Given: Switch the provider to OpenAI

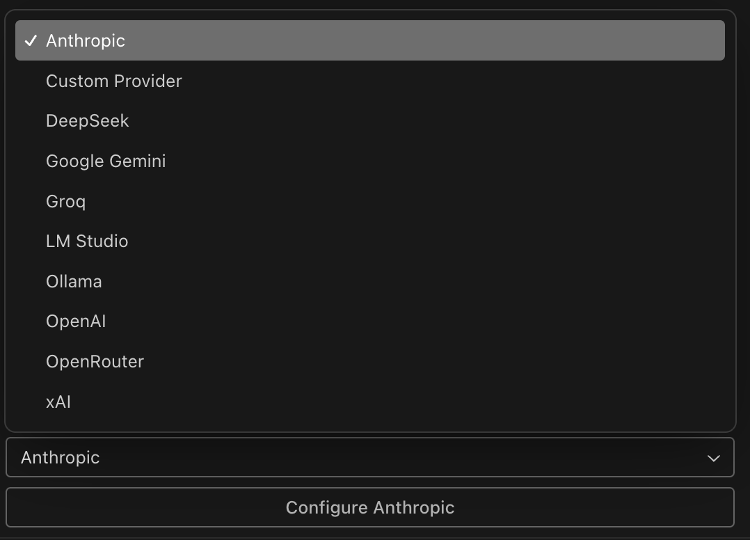Looking at the screenshot, I should (369, 321).
